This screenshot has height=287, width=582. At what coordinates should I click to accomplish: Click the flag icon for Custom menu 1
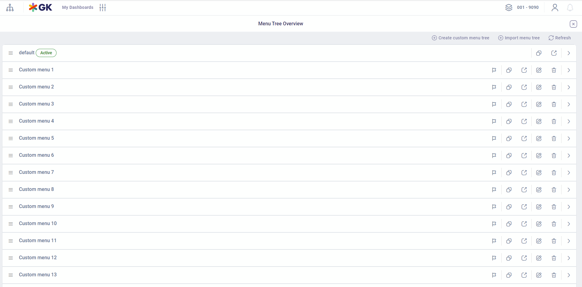point(494,70)
